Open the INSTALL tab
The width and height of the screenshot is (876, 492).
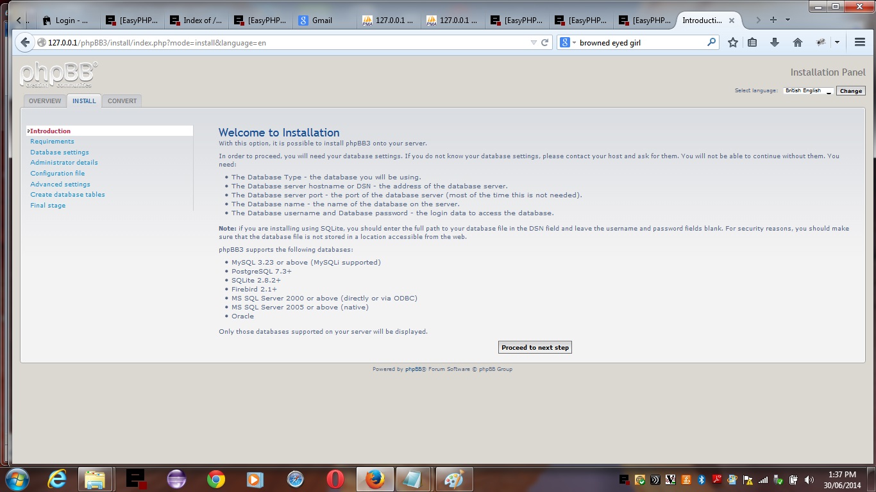pyautogui.click(x=84, y=101)
